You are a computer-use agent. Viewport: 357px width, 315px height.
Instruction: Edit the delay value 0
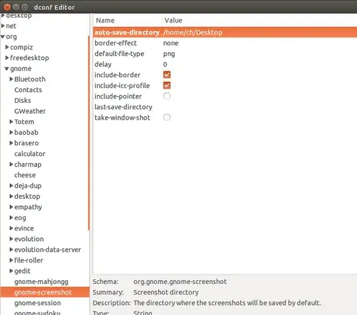tap(165, 64)
